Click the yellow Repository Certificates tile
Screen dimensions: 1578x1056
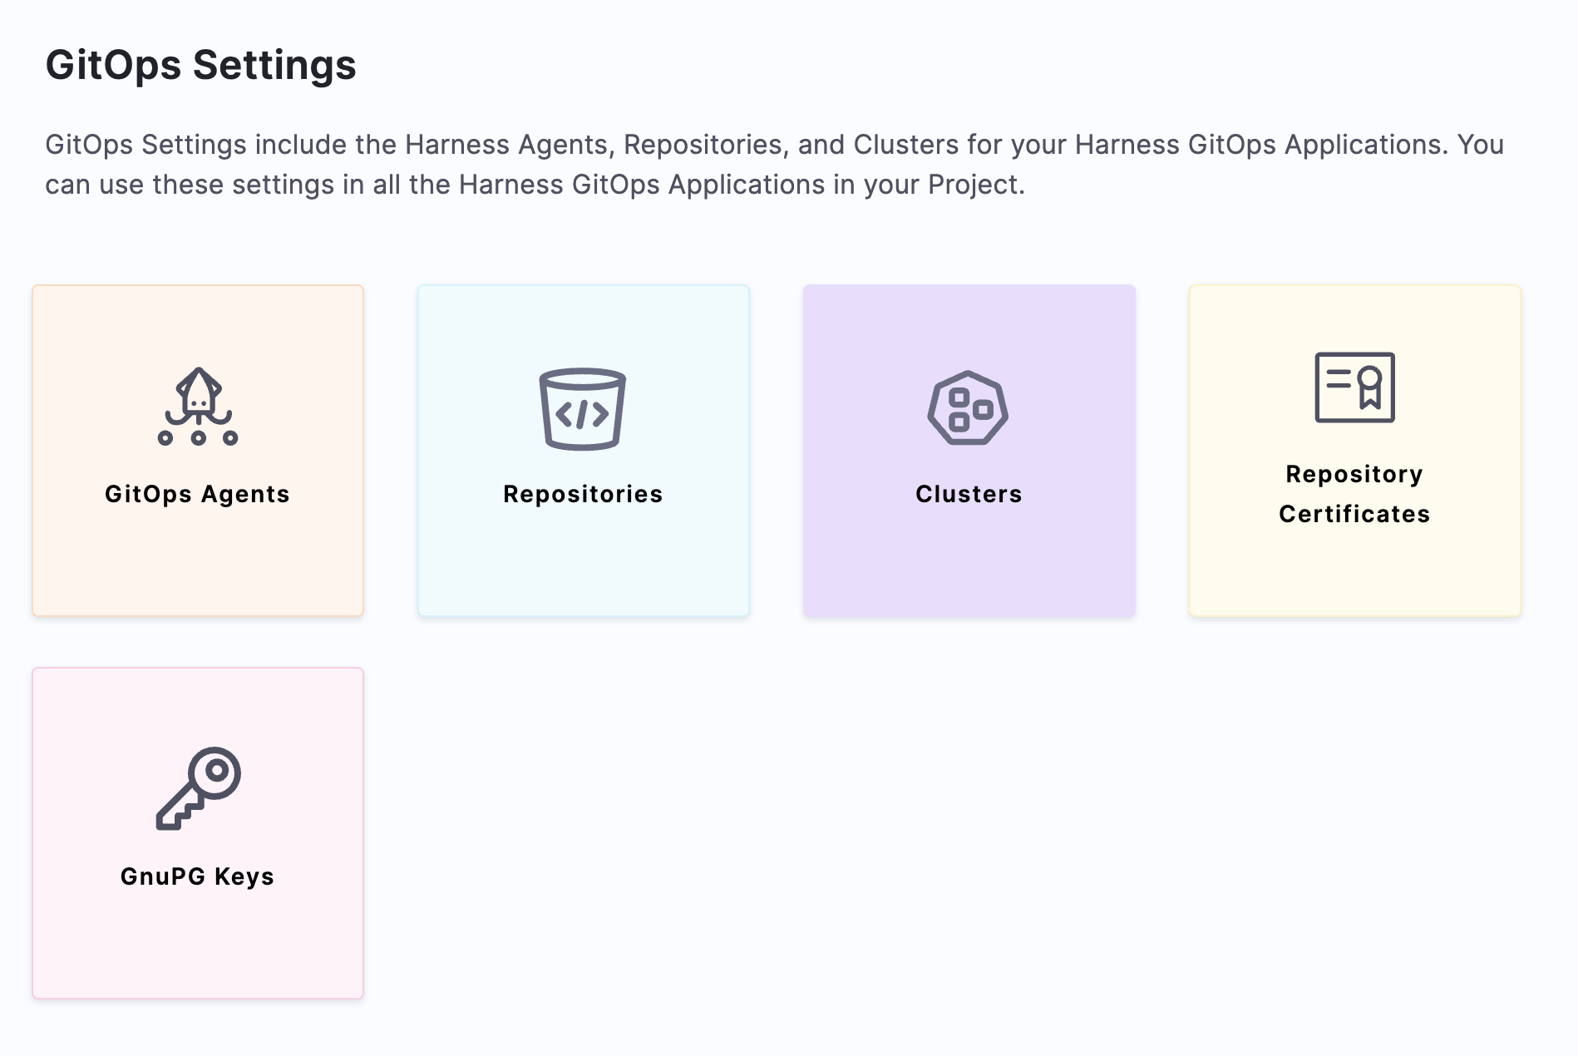(x=1354, y=449)
